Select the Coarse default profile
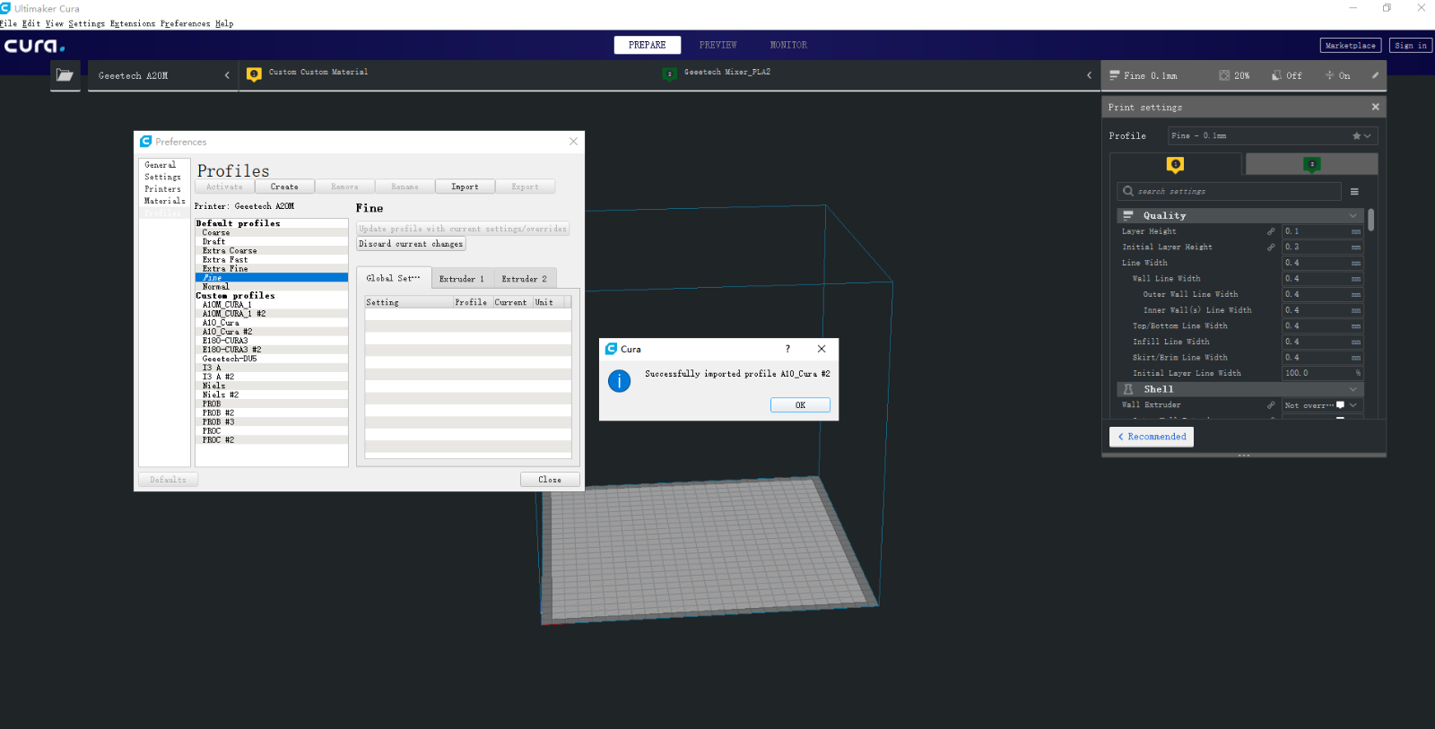 (271, 232)
